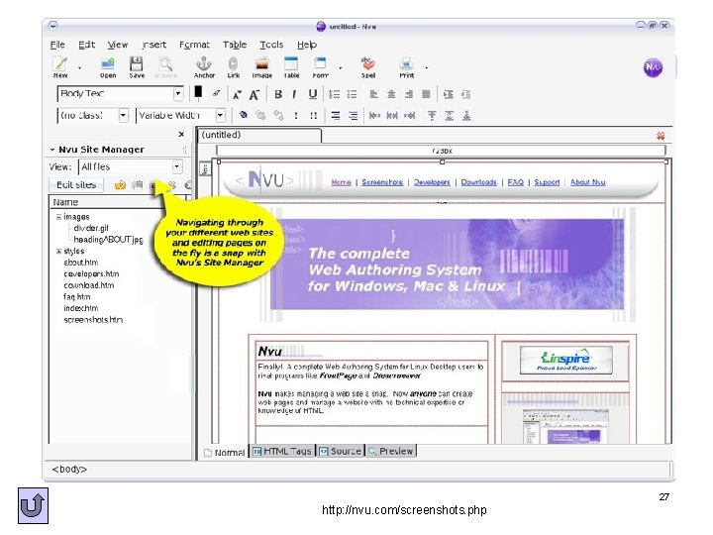Open the Format menu
Viewport: 713px width, 535px height.
[x=194, y=45]
